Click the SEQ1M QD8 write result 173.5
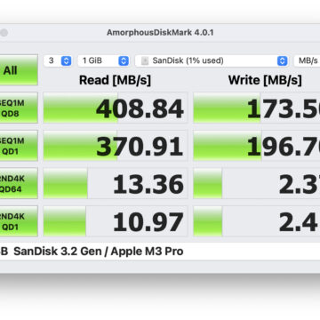Viewport: 320px width, 320px height. (257, 108)
